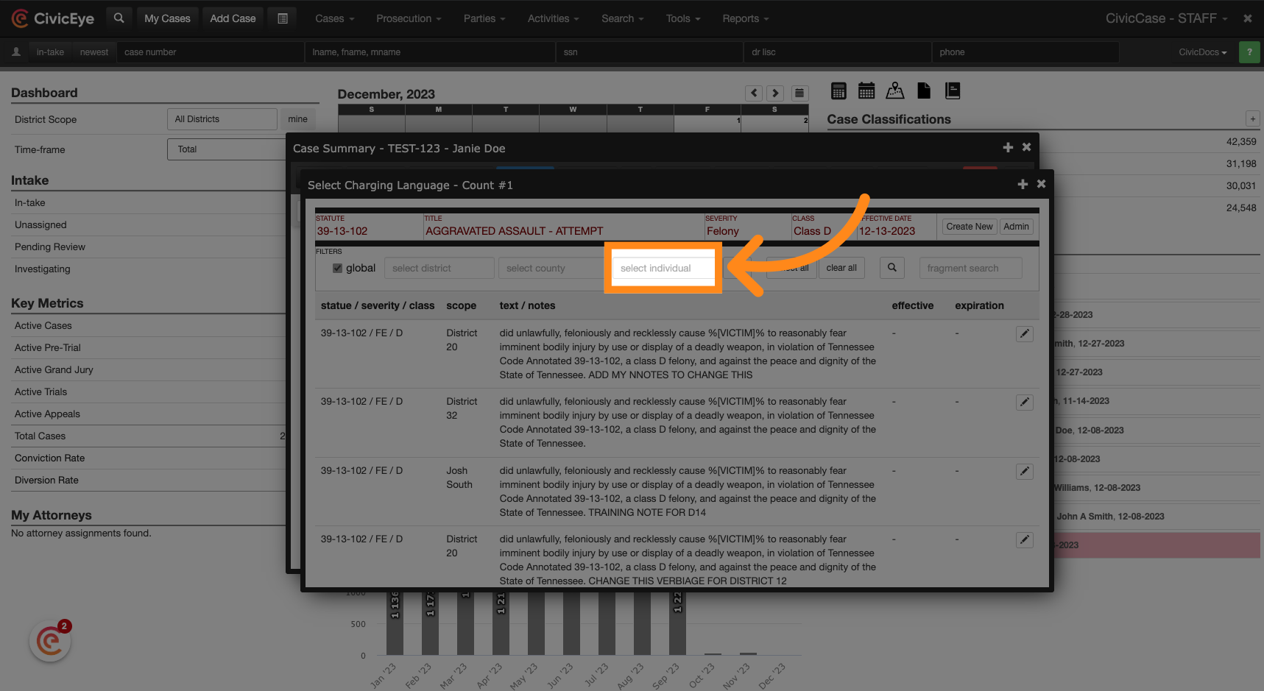Open the select county filter
The height and width of the screenshot is (691, 1264).
tap(552, 268)
